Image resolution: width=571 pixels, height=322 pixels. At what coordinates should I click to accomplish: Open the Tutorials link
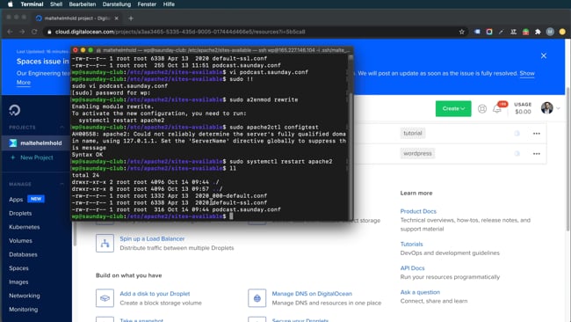pyautogui.click(x=411, y=244)
